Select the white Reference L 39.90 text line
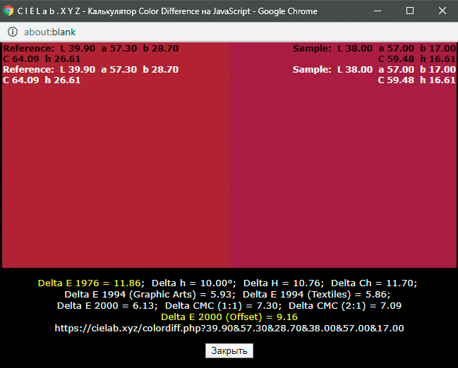458x368 pixels. click(91, 70)
